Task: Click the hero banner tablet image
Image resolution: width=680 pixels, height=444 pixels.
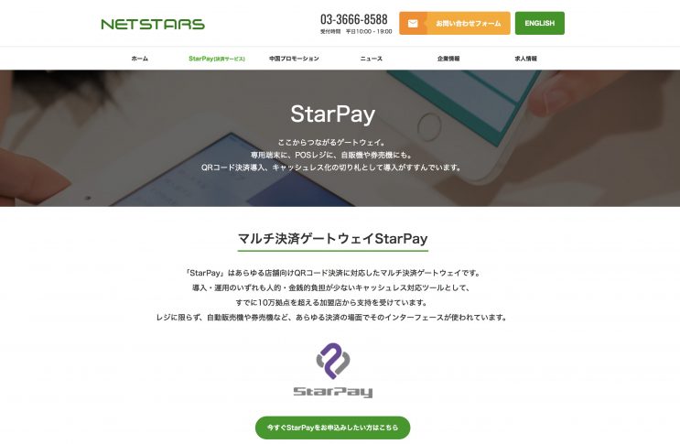Action: tap(340, 138)
